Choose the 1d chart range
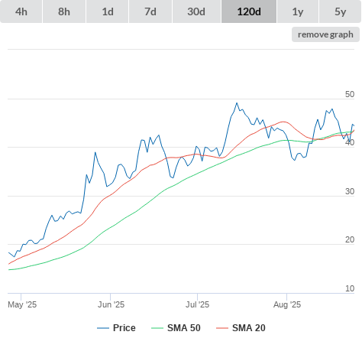 point(108,11)
